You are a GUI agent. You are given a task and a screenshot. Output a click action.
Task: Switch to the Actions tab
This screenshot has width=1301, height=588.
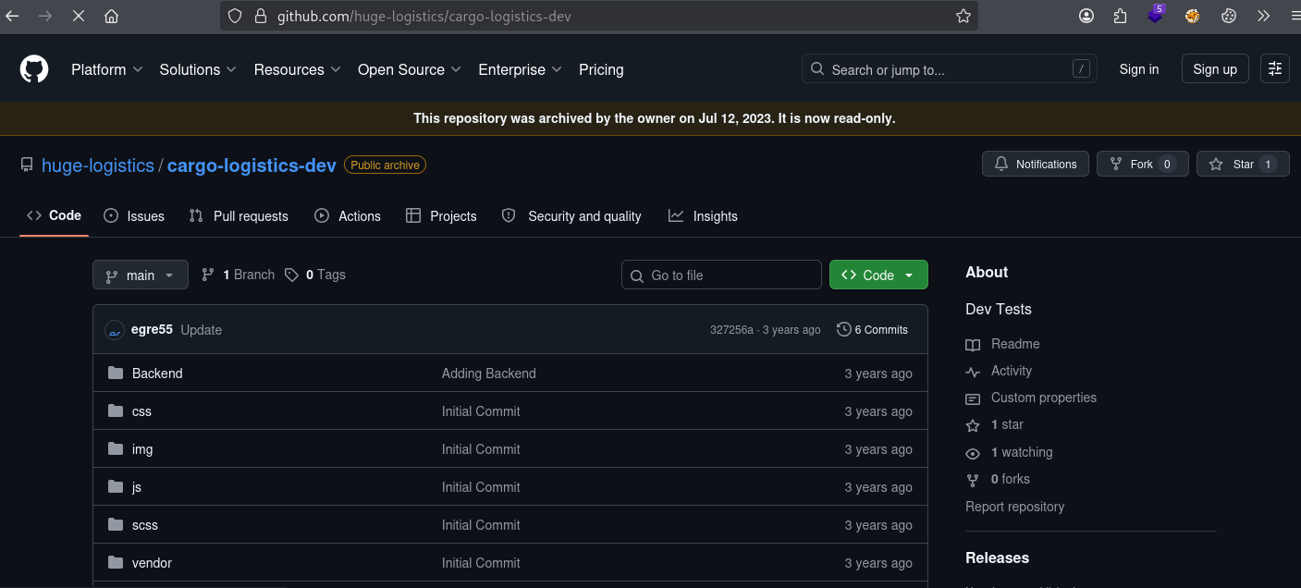(348, 216)
